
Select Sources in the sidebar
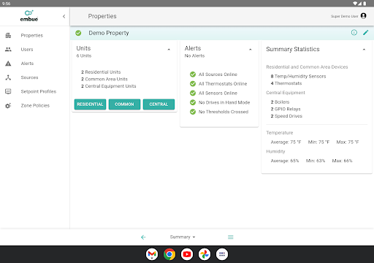29,77
